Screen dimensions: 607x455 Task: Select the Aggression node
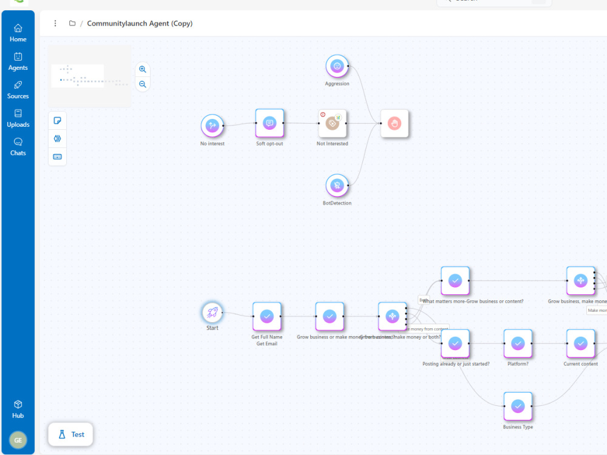pos(337,66)
